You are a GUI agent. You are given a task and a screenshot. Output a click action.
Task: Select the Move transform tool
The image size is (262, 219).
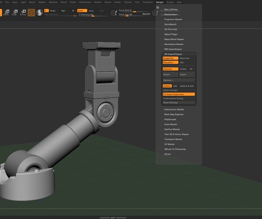coord(7,13)
